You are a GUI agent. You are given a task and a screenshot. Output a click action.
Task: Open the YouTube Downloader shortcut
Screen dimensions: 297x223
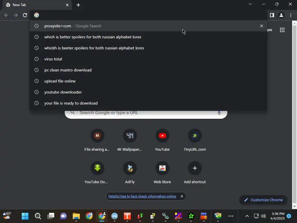click(97, 173)
